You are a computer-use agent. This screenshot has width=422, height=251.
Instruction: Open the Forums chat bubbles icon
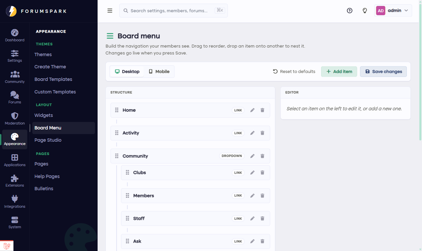(x=15, y=95)
